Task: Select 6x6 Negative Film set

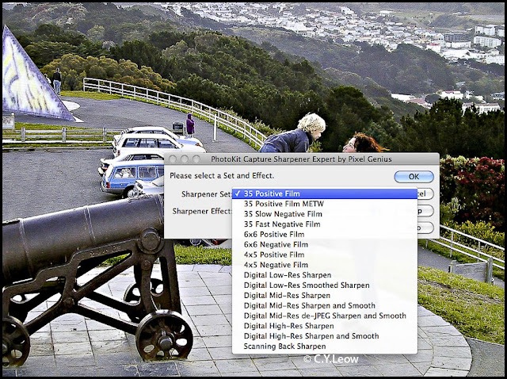Action: pos(325,245)
